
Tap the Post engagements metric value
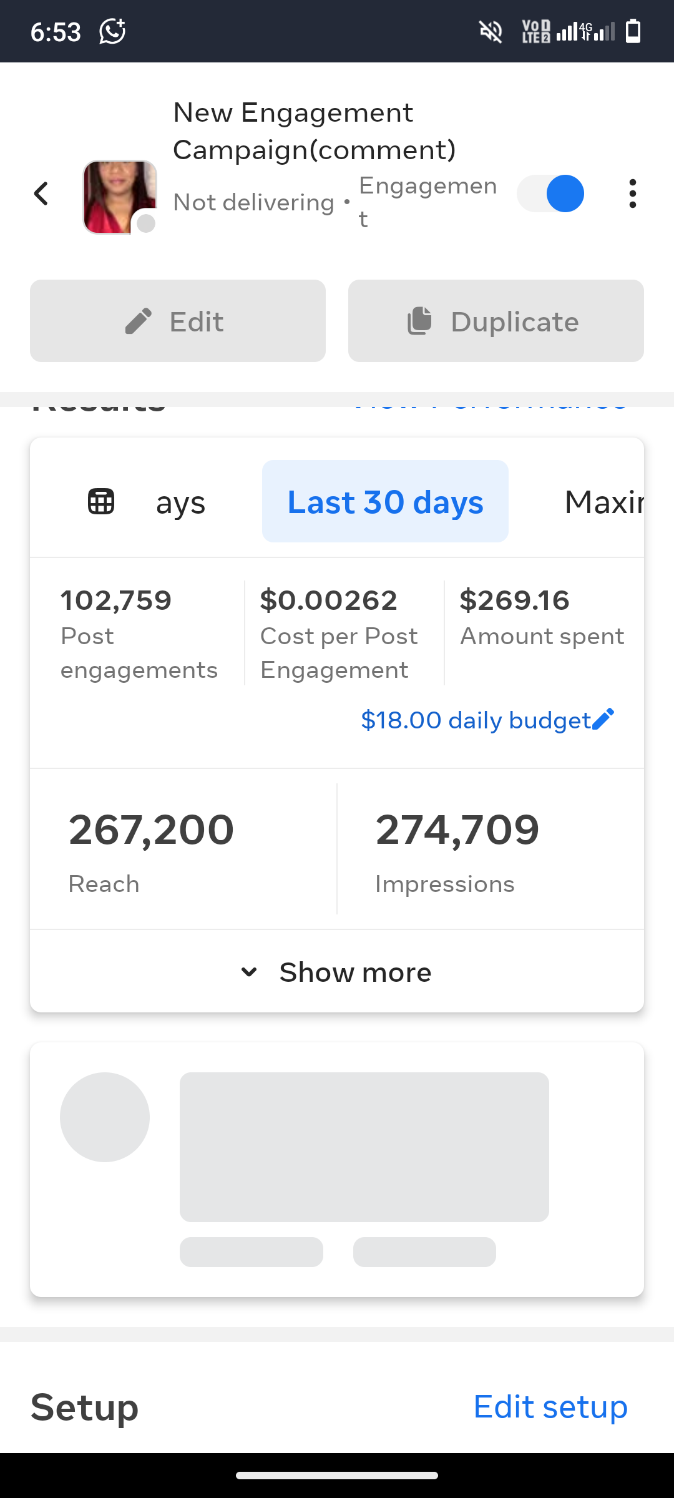coord(116,600)
